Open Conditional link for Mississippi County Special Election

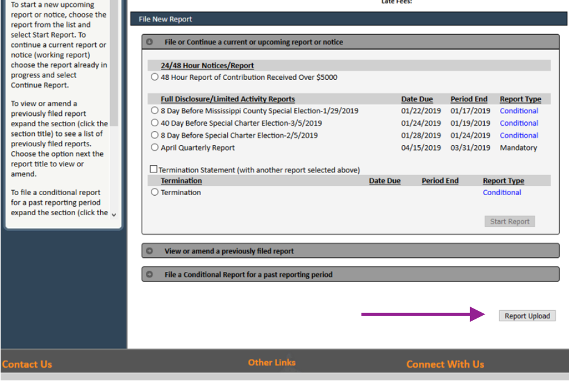tap(519, 111)
